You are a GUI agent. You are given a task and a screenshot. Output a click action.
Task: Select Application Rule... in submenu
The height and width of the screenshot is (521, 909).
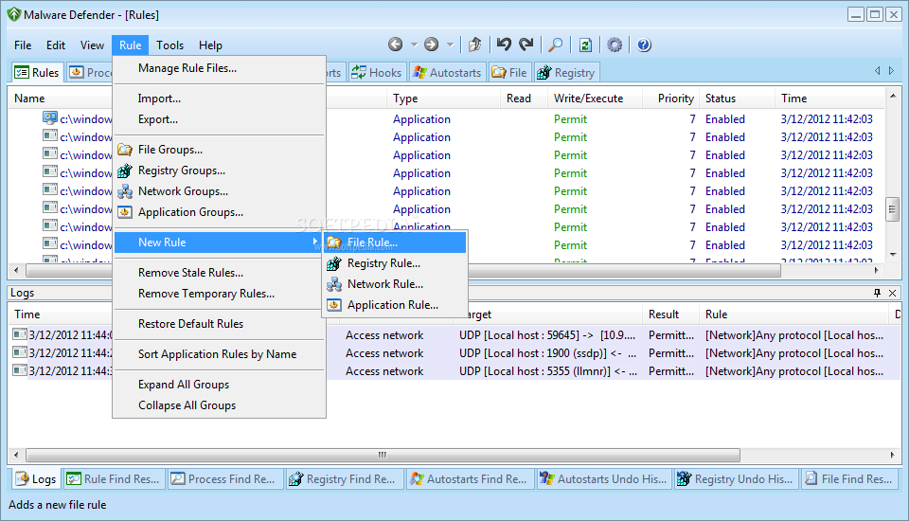tap(395, 305)
